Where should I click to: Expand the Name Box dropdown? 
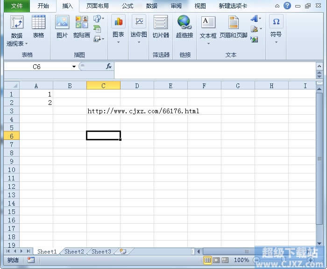[x=74, y=67]
